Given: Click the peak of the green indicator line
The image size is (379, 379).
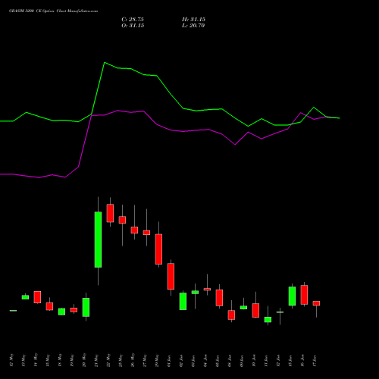Looking at the screenshot, I should [105, 62].
